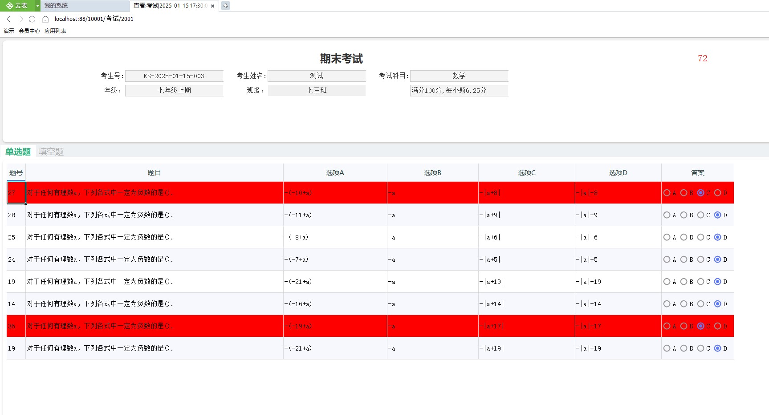Screen dimensions: 769x415
Task: Open the 演示 menu
Action: coord(9,31)
